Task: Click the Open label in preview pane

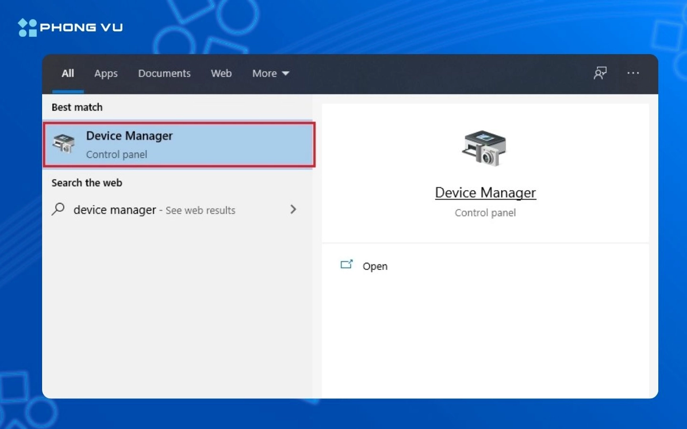Action: (375, 266)
